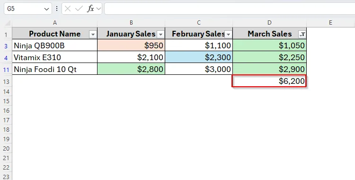Image resolution: width=355 pixels, height=180 pixels.
Task: Select the $1,100 February cell
Action: pos(199,45)
